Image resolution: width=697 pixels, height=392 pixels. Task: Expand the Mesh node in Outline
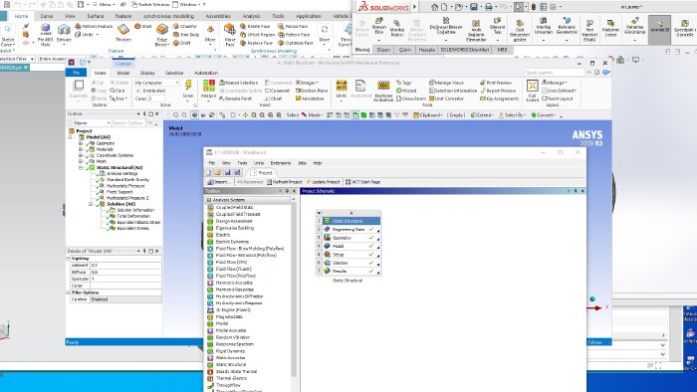pyautogui.click(x=81, y=161)
